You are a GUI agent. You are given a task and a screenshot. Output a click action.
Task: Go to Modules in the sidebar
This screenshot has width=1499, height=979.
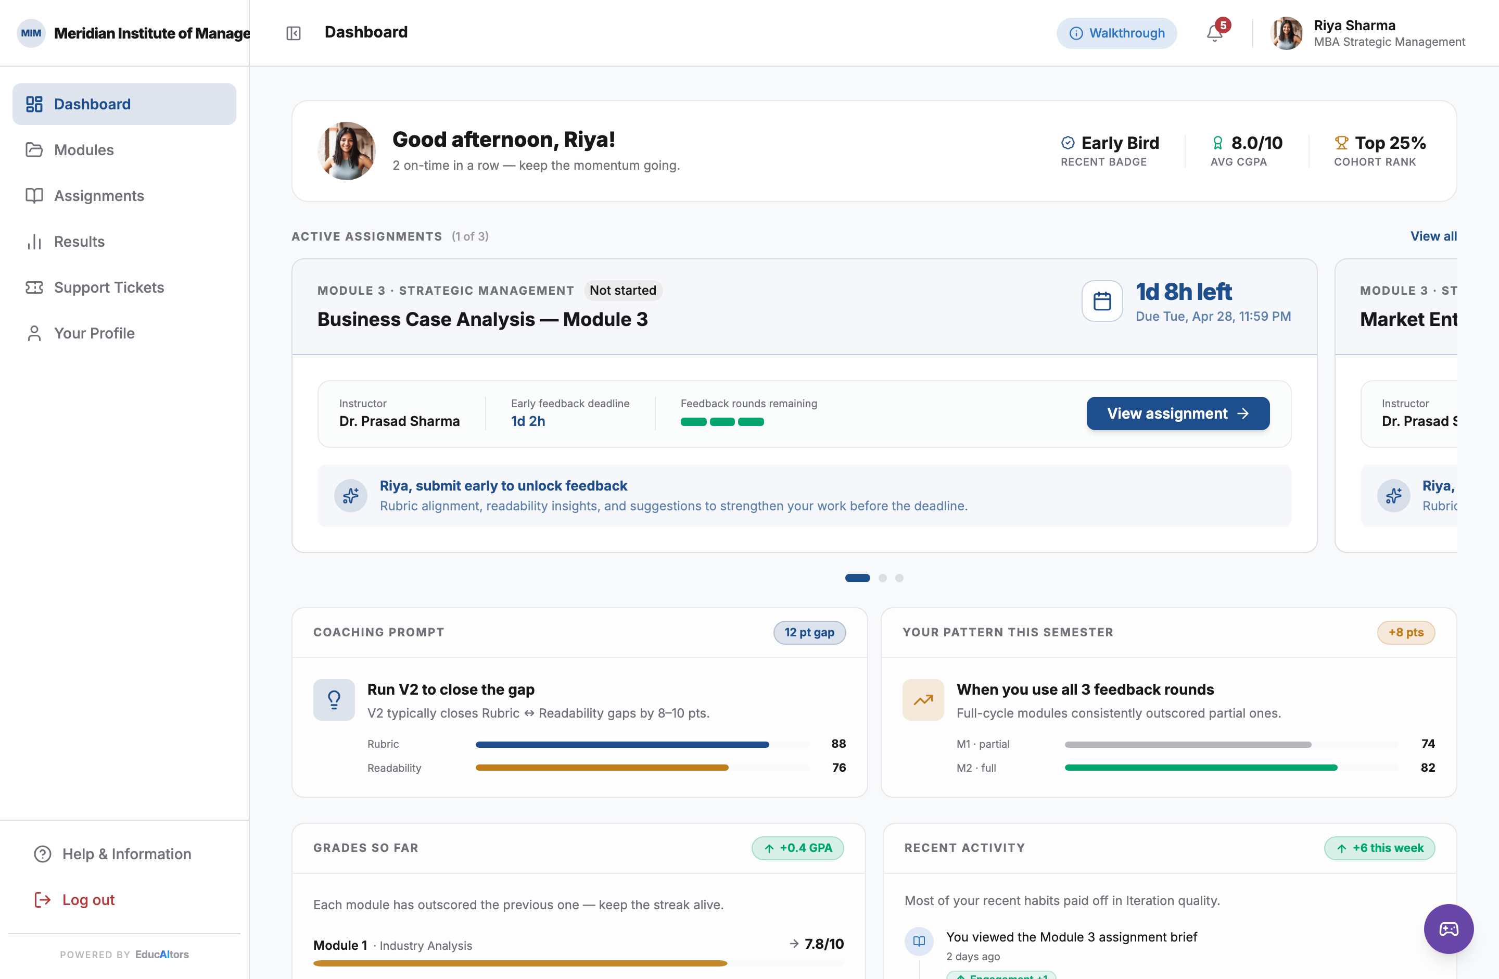[x=124, y=150]
